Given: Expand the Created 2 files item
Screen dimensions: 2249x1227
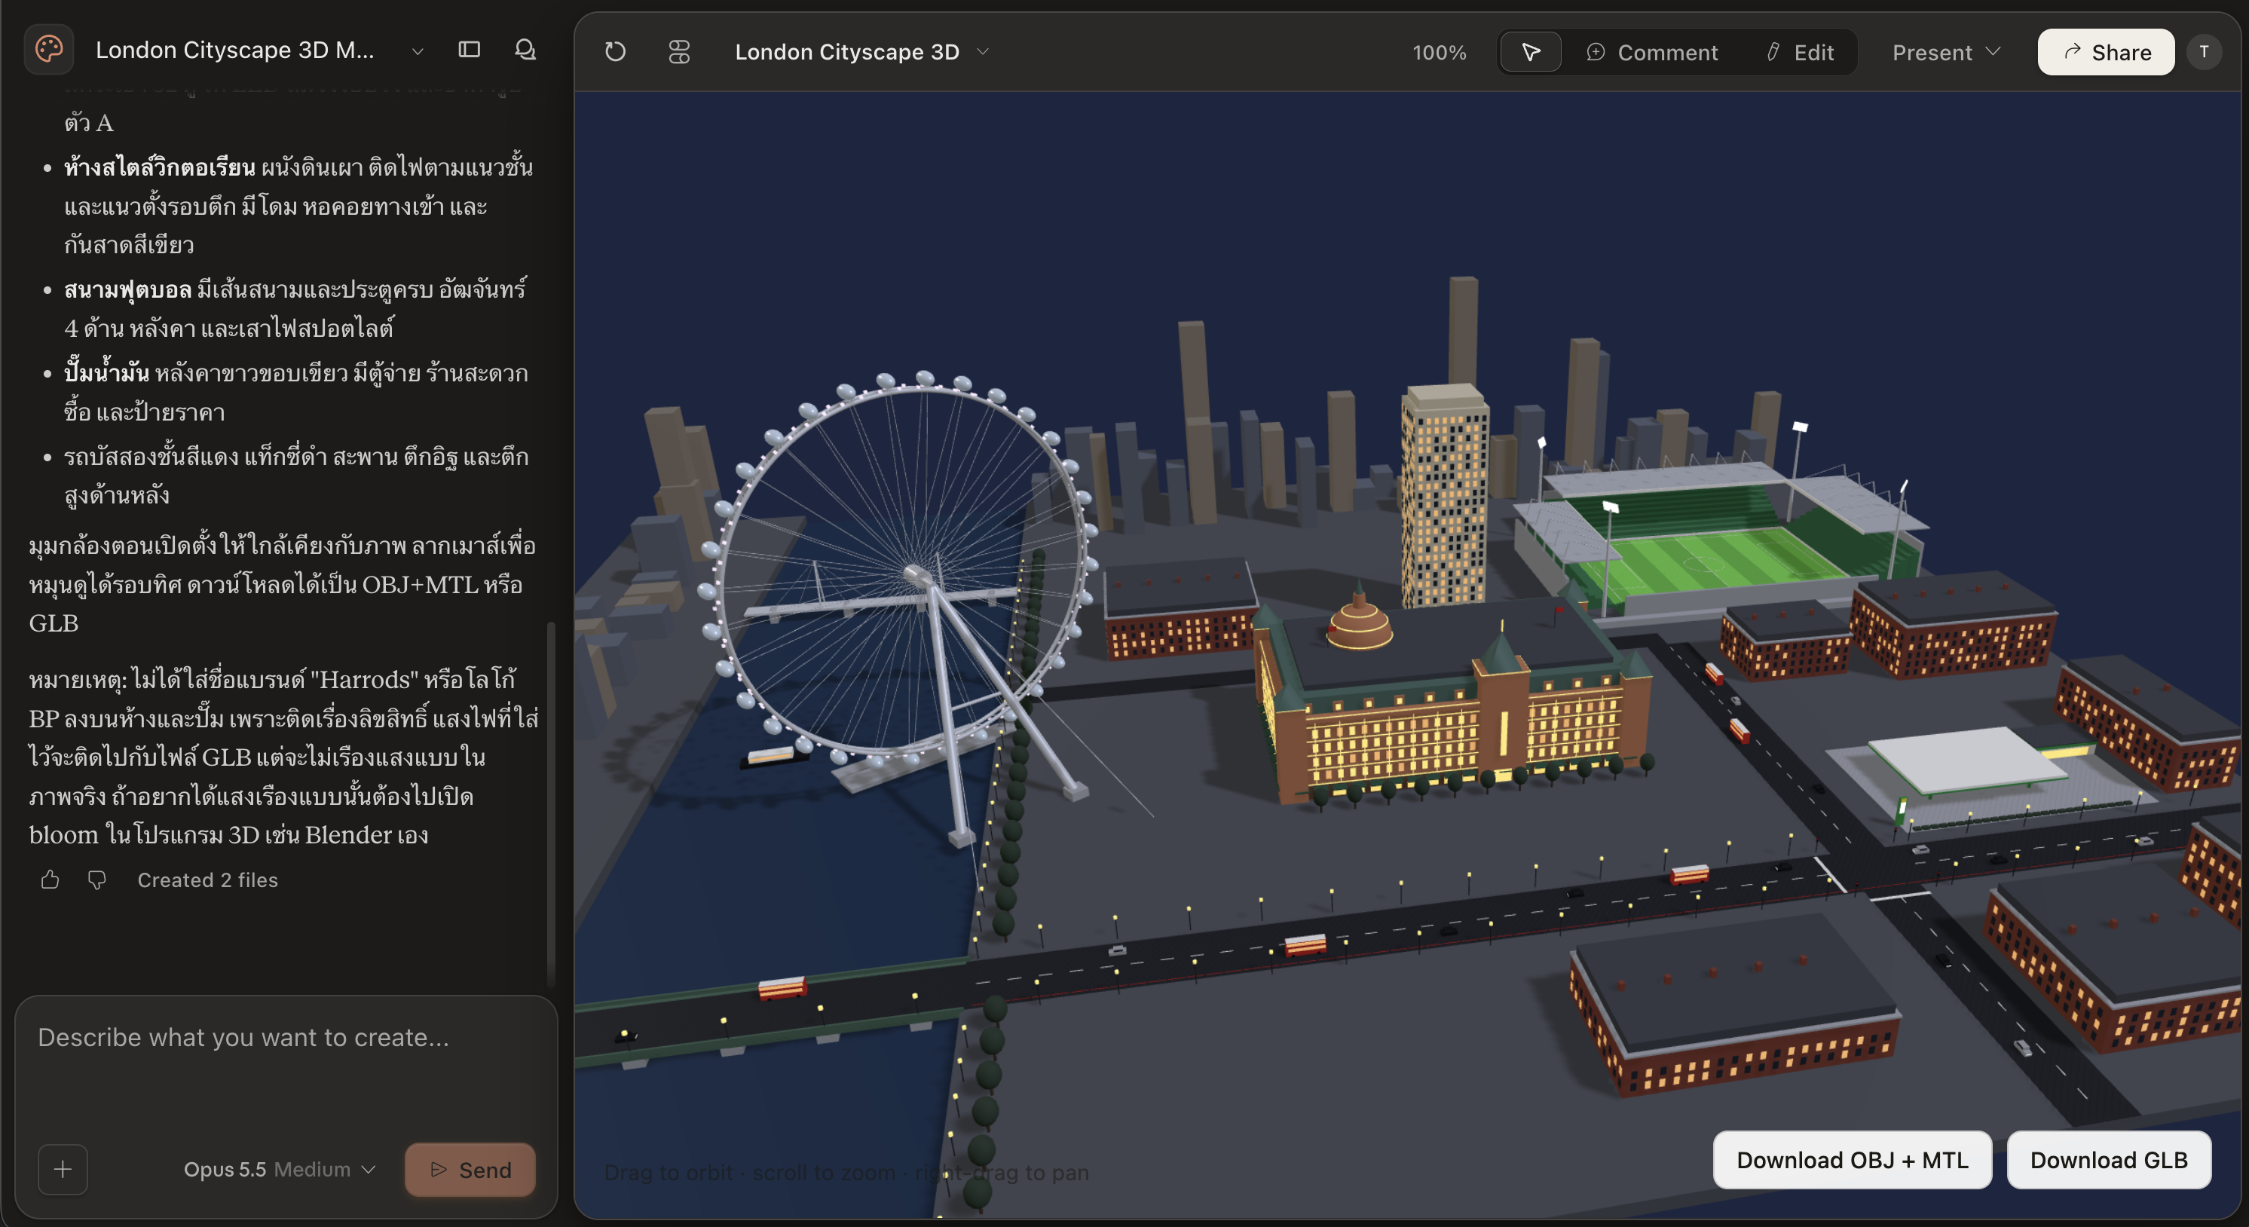Looking at the screenshot, I should click(x=208, y=880).
